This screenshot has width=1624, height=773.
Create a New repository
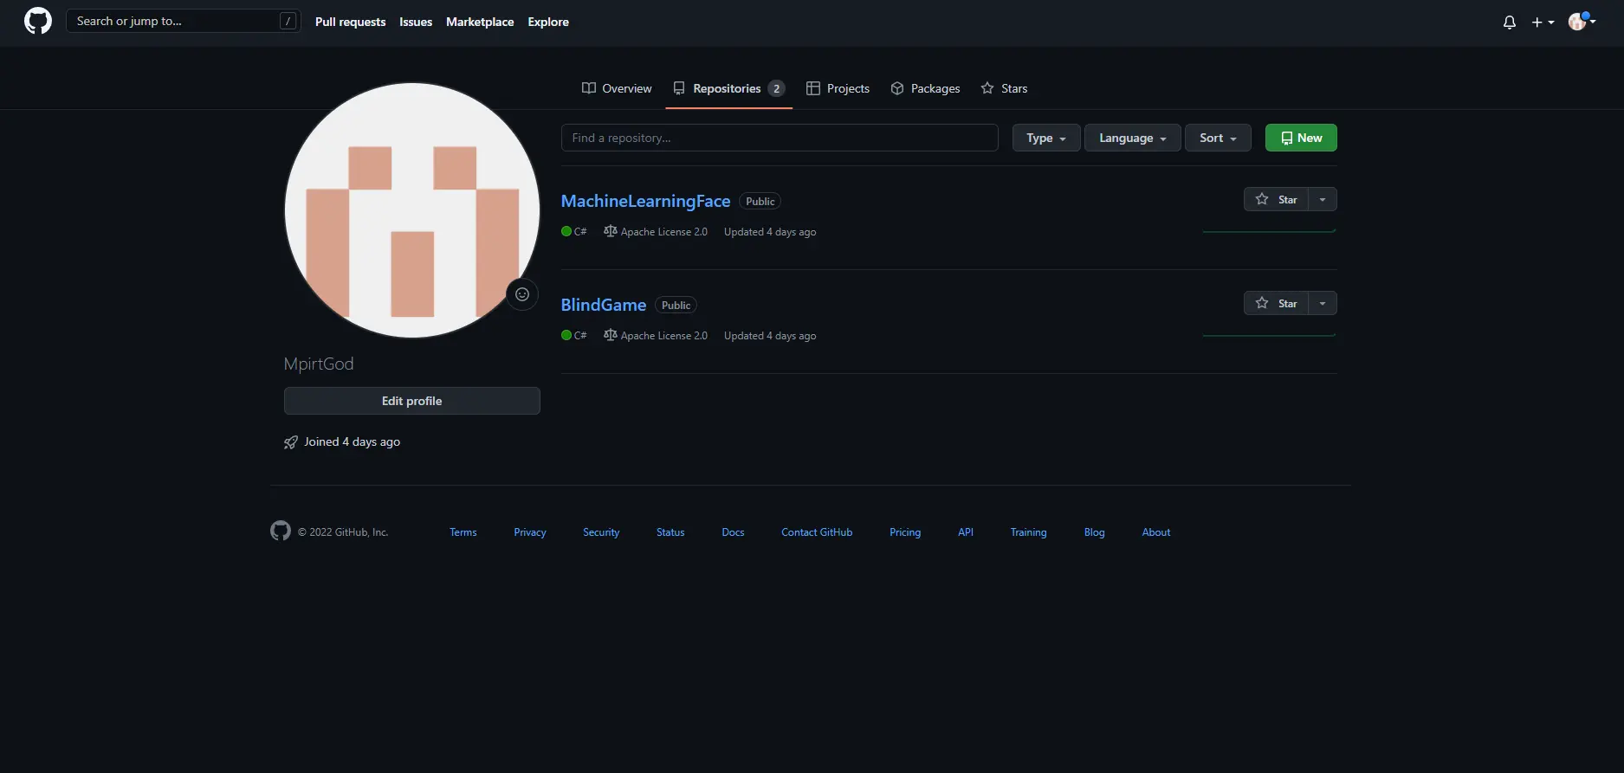tap(1301, 138)
